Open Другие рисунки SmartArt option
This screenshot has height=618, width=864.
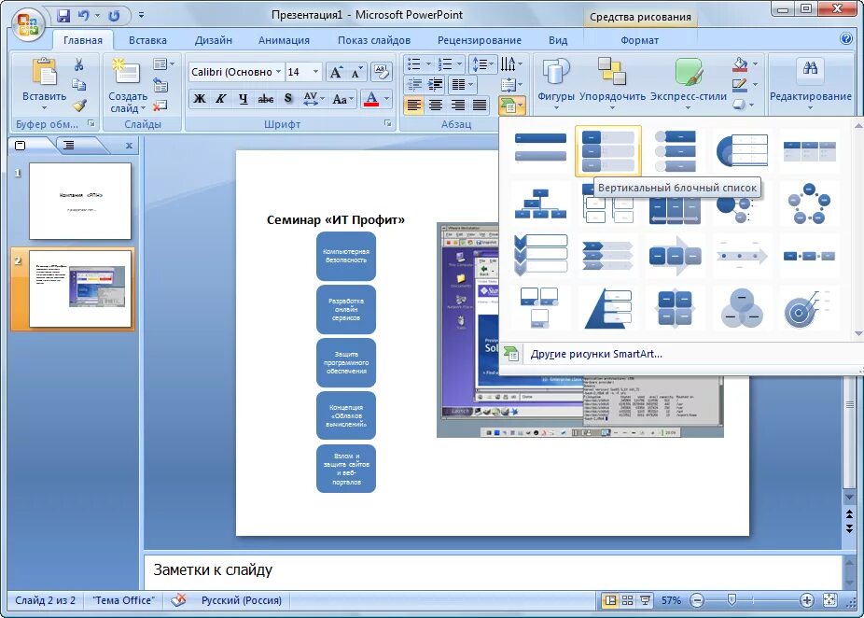pyautogui.click(x=596, y=354)
